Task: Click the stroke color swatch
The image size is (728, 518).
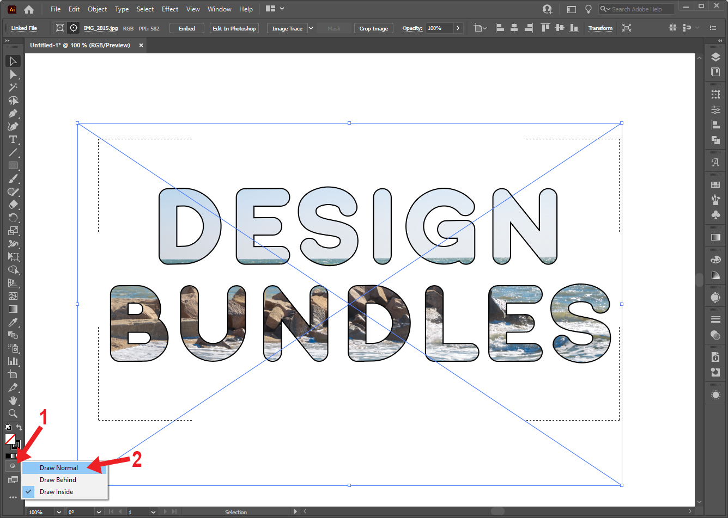Action: click(16, 444)
